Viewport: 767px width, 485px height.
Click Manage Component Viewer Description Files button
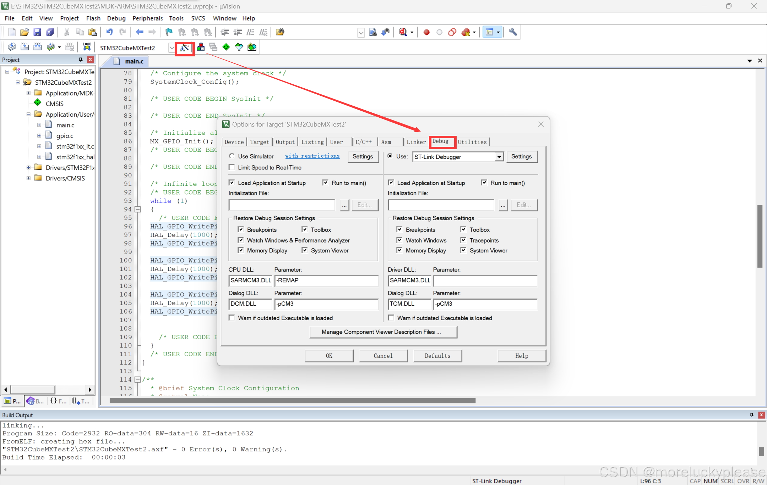click(x=383, y=332)
